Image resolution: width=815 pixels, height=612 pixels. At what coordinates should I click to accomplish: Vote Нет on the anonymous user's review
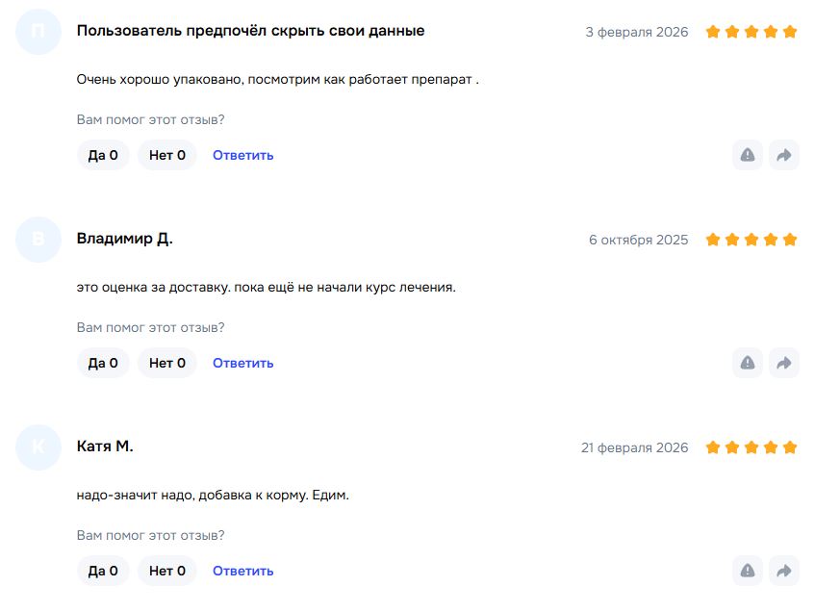click(x=167, y=155)
